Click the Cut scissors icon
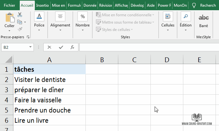Image resolution: width=219 pixels, height=131 pixels. (x=20, y=15)
